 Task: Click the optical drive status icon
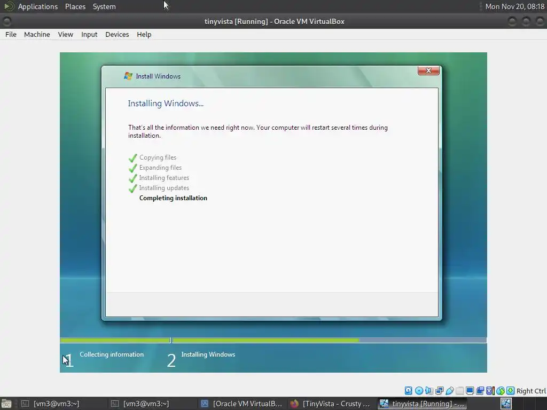coord(419,391)
